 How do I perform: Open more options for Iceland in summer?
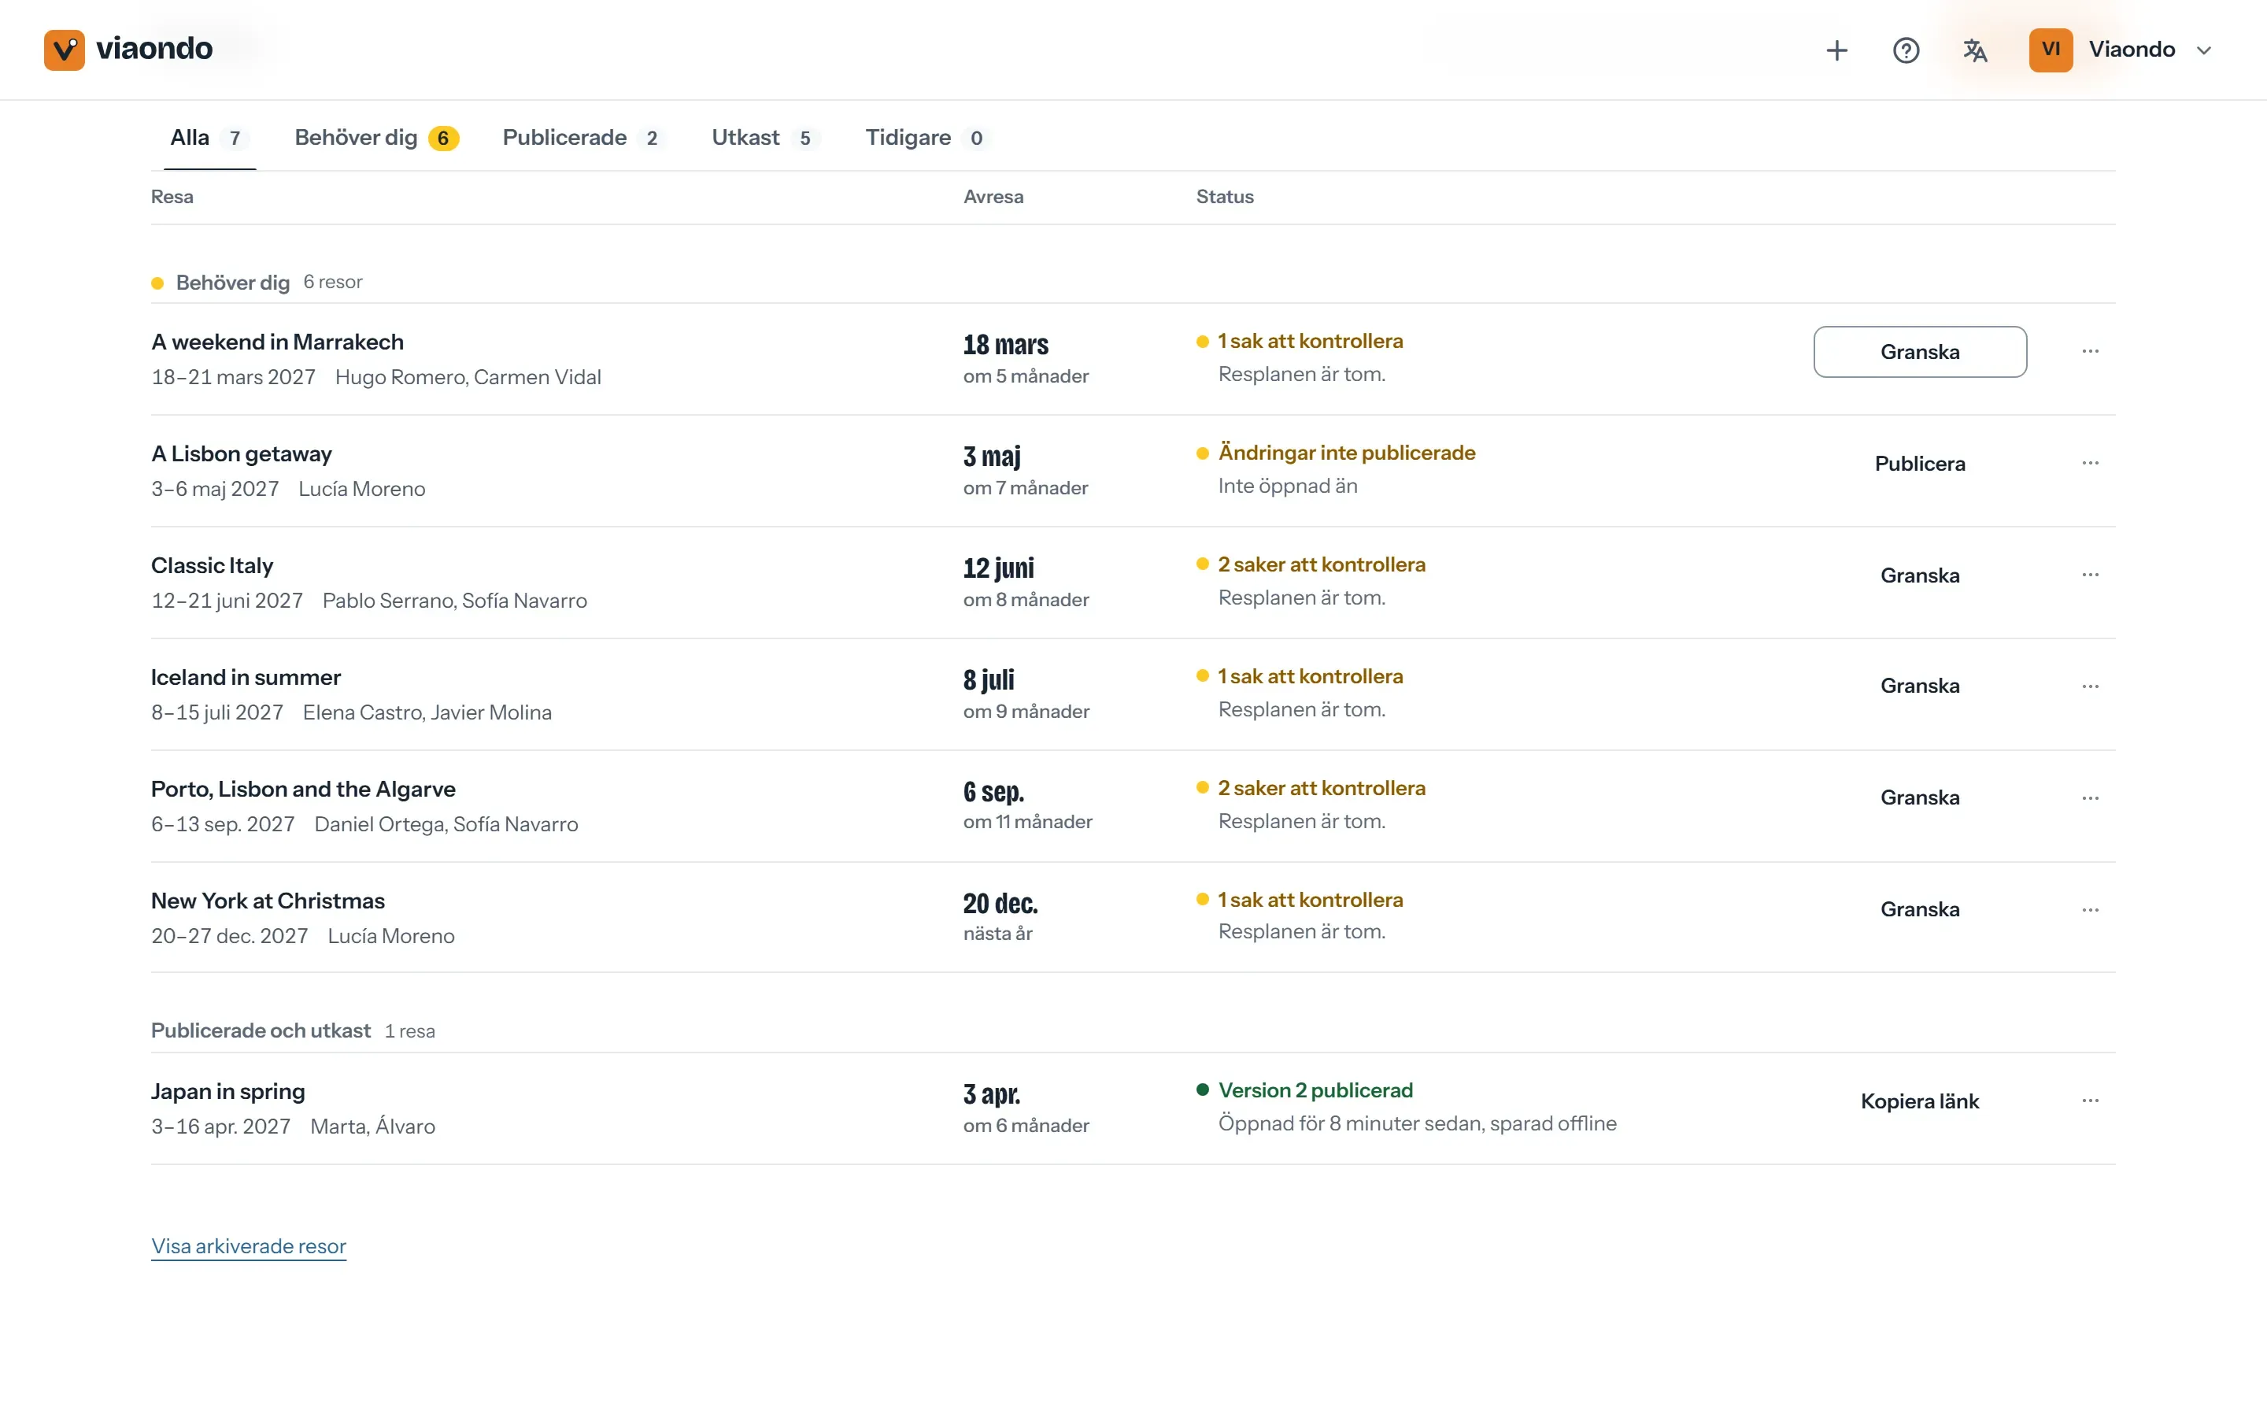(2090, 686)
